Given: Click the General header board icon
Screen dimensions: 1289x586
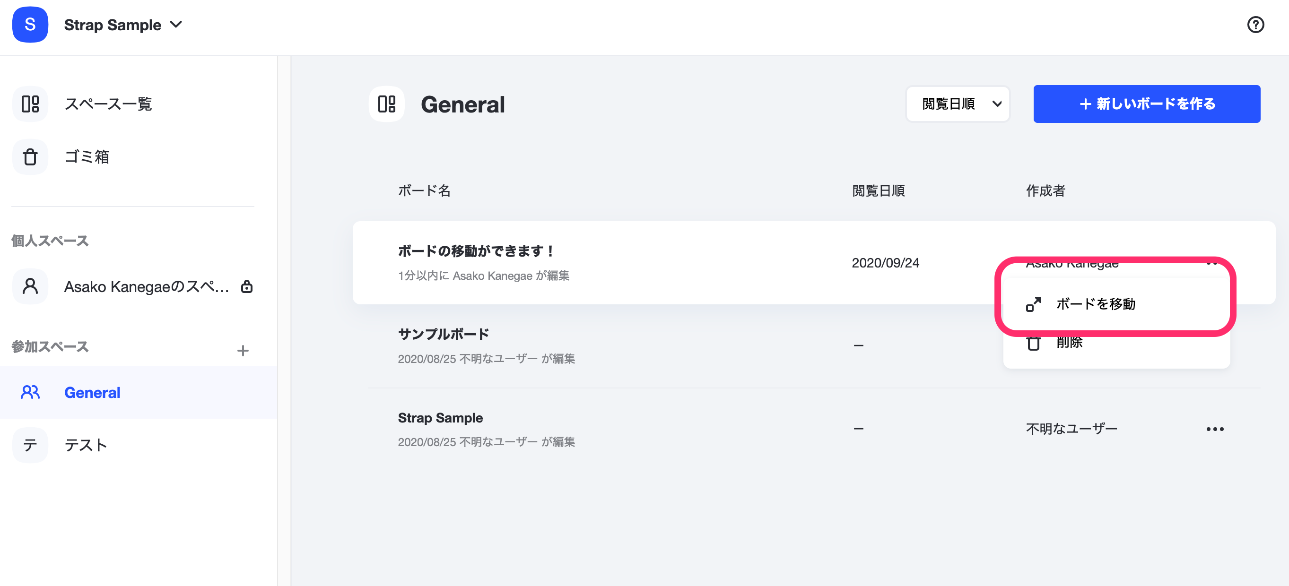Looking at the screenshot, I should click(x=386, y=104).
